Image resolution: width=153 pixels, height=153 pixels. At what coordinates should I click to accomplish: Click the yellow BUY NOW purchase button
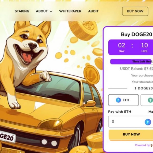(131, 134)
